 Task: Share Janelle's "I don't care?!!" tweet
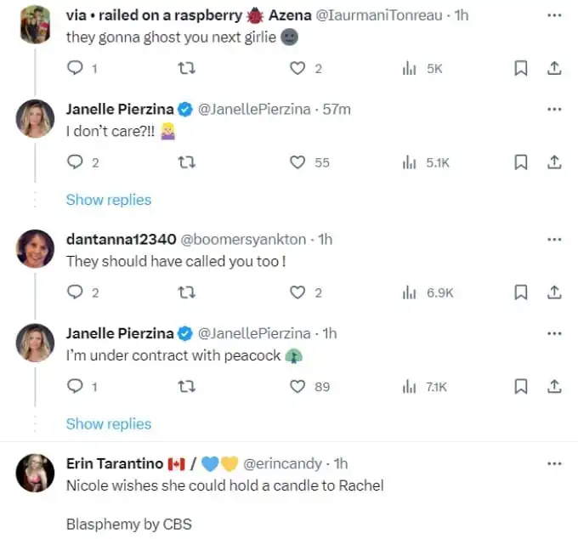pyautogui.click(x=554, y=162)
